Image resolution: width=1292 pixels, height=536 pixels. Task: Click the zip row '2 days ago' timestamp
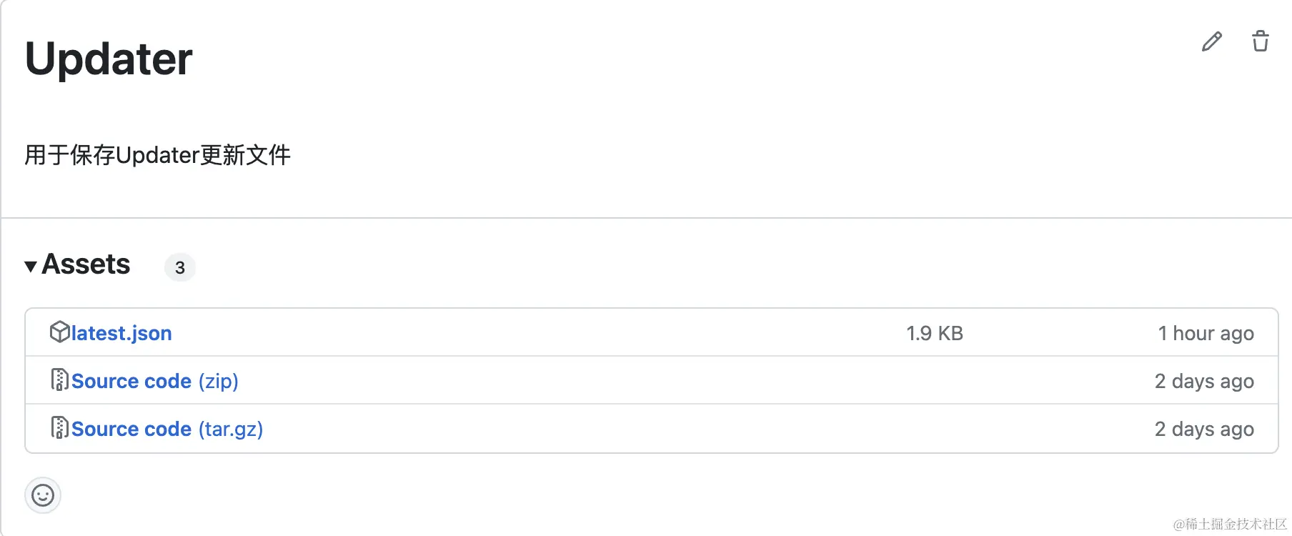pyautogui.click(x=1205, y=381)
